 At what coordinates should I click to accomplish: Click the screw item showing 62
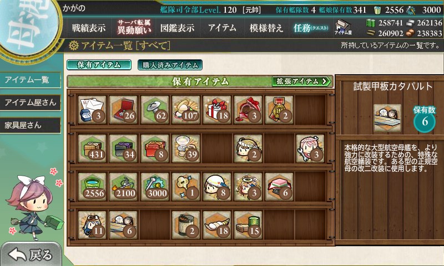tap(154, 110)
